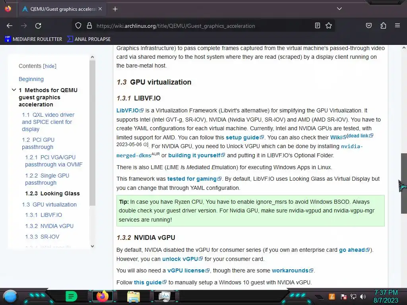
Task: View site security padlock info
Action: (89, 26)
